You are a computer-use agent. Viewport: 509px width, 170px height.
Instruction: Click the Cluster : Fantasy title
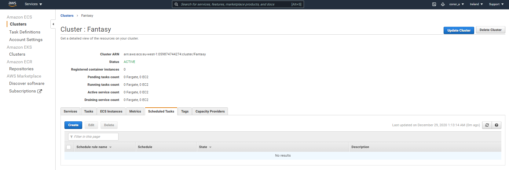point(86,29)
